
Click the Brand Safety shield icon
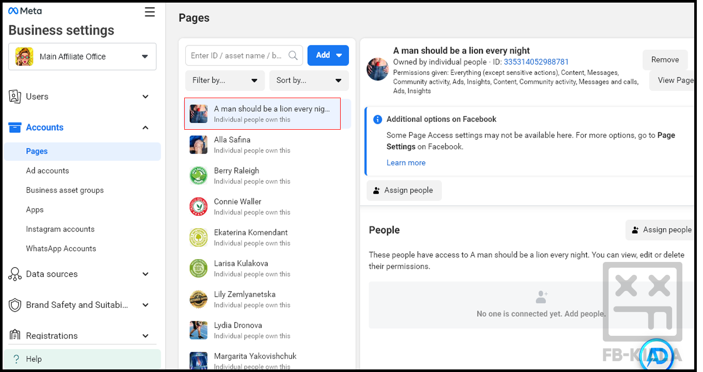pyautogui.click(x=15, y=305)
